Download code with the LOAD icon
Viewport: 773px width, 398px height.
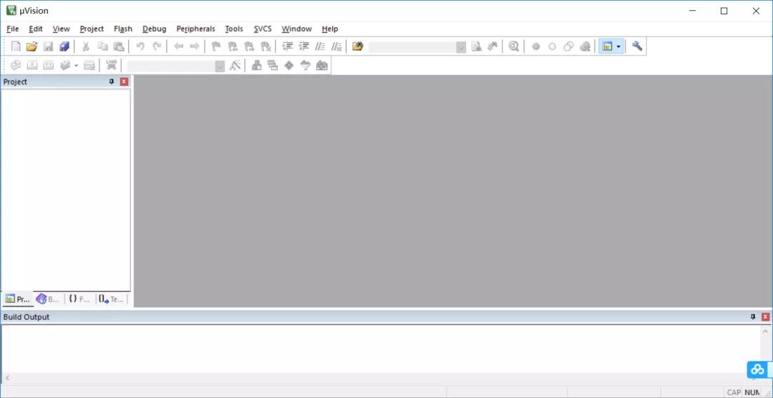coord(111,65)
